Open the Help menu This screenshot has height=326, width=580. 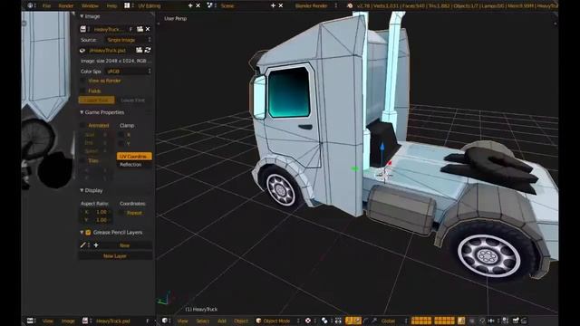(111, 5)
